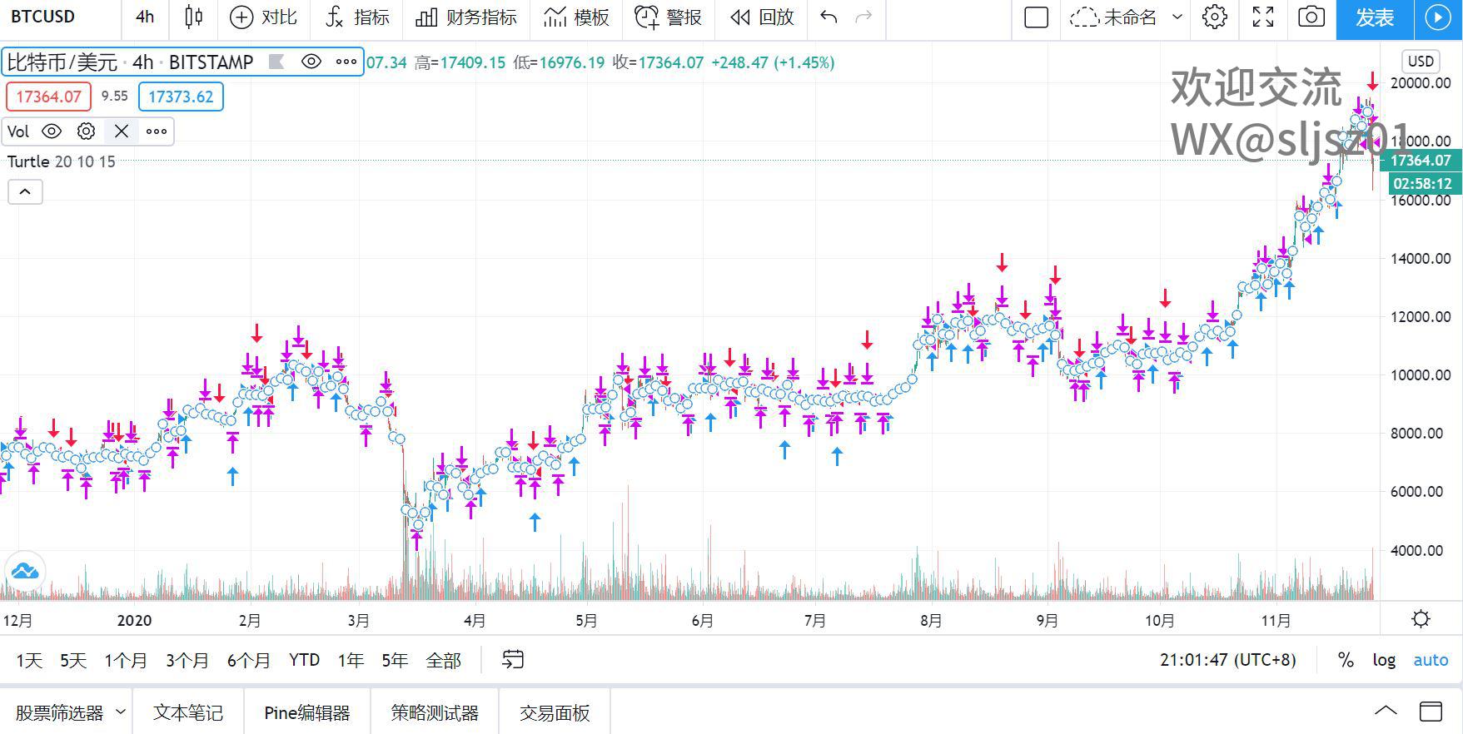
Task: Select the 3个月 time range
Action: click(187, 660)
